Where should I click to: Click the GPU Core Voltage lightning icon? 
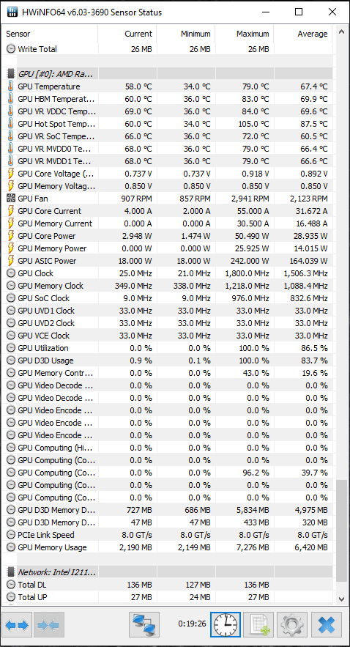point(11,174)
